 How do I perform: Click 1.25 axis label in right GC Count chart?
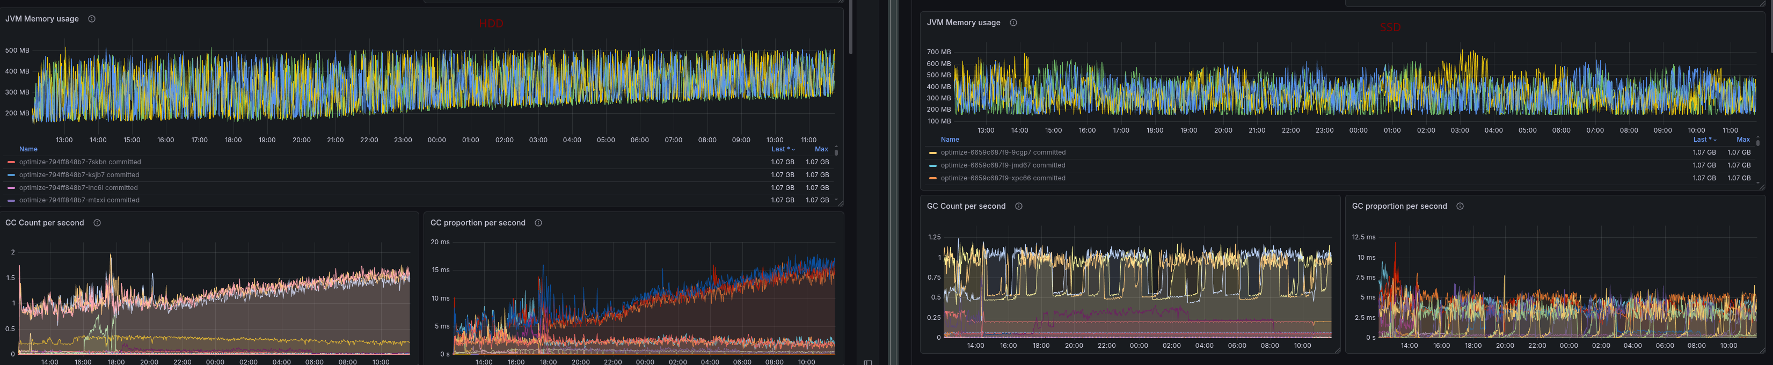[934, 237]
